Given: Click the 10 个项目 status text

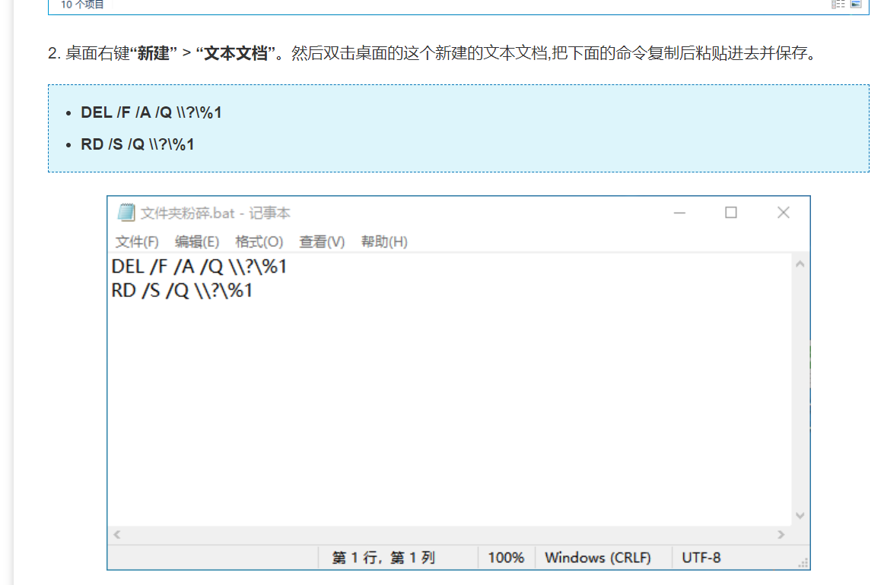Looking at the screenshot, I should 82,5.
